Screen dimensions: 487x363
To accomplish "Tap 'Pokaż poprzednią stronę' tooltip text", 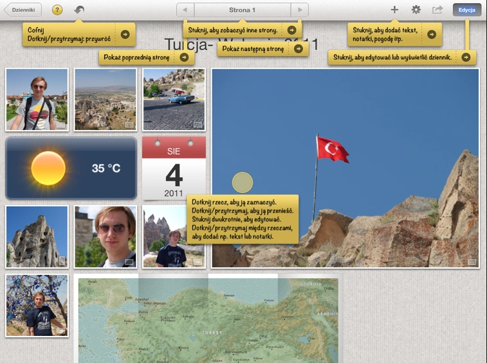I will click(136, 57).
